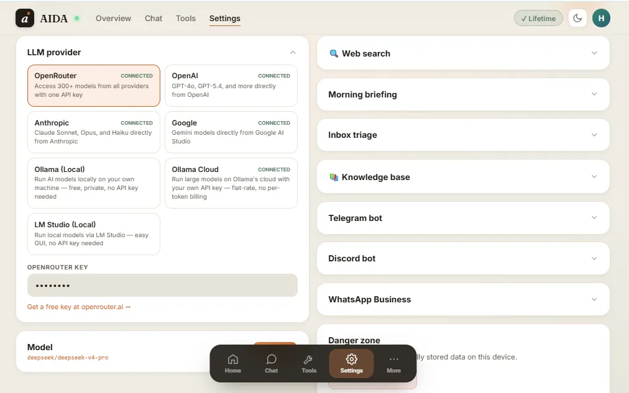Click the OPENROUTER KEY label

(x=57, y=267)
